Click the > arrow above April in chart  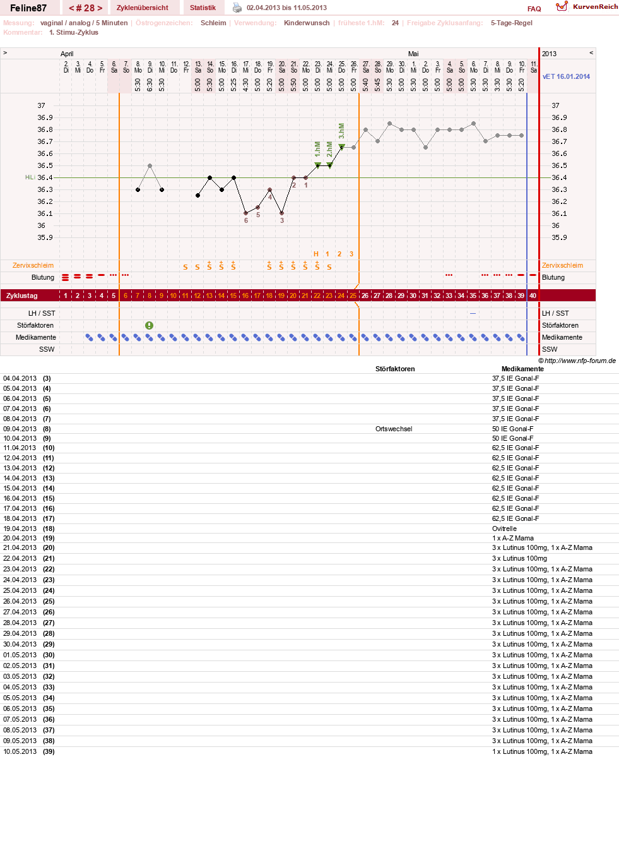(5, 53)
